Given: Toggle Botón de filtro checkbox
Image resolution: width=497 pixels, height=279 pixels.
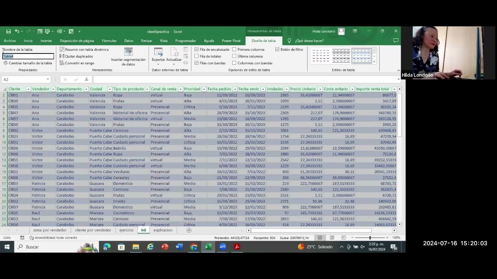Looking at the screenshot, I should tap(277, 50).
